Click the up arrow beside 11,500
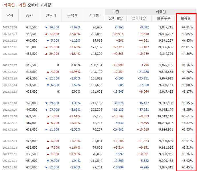 click(46, 47)
